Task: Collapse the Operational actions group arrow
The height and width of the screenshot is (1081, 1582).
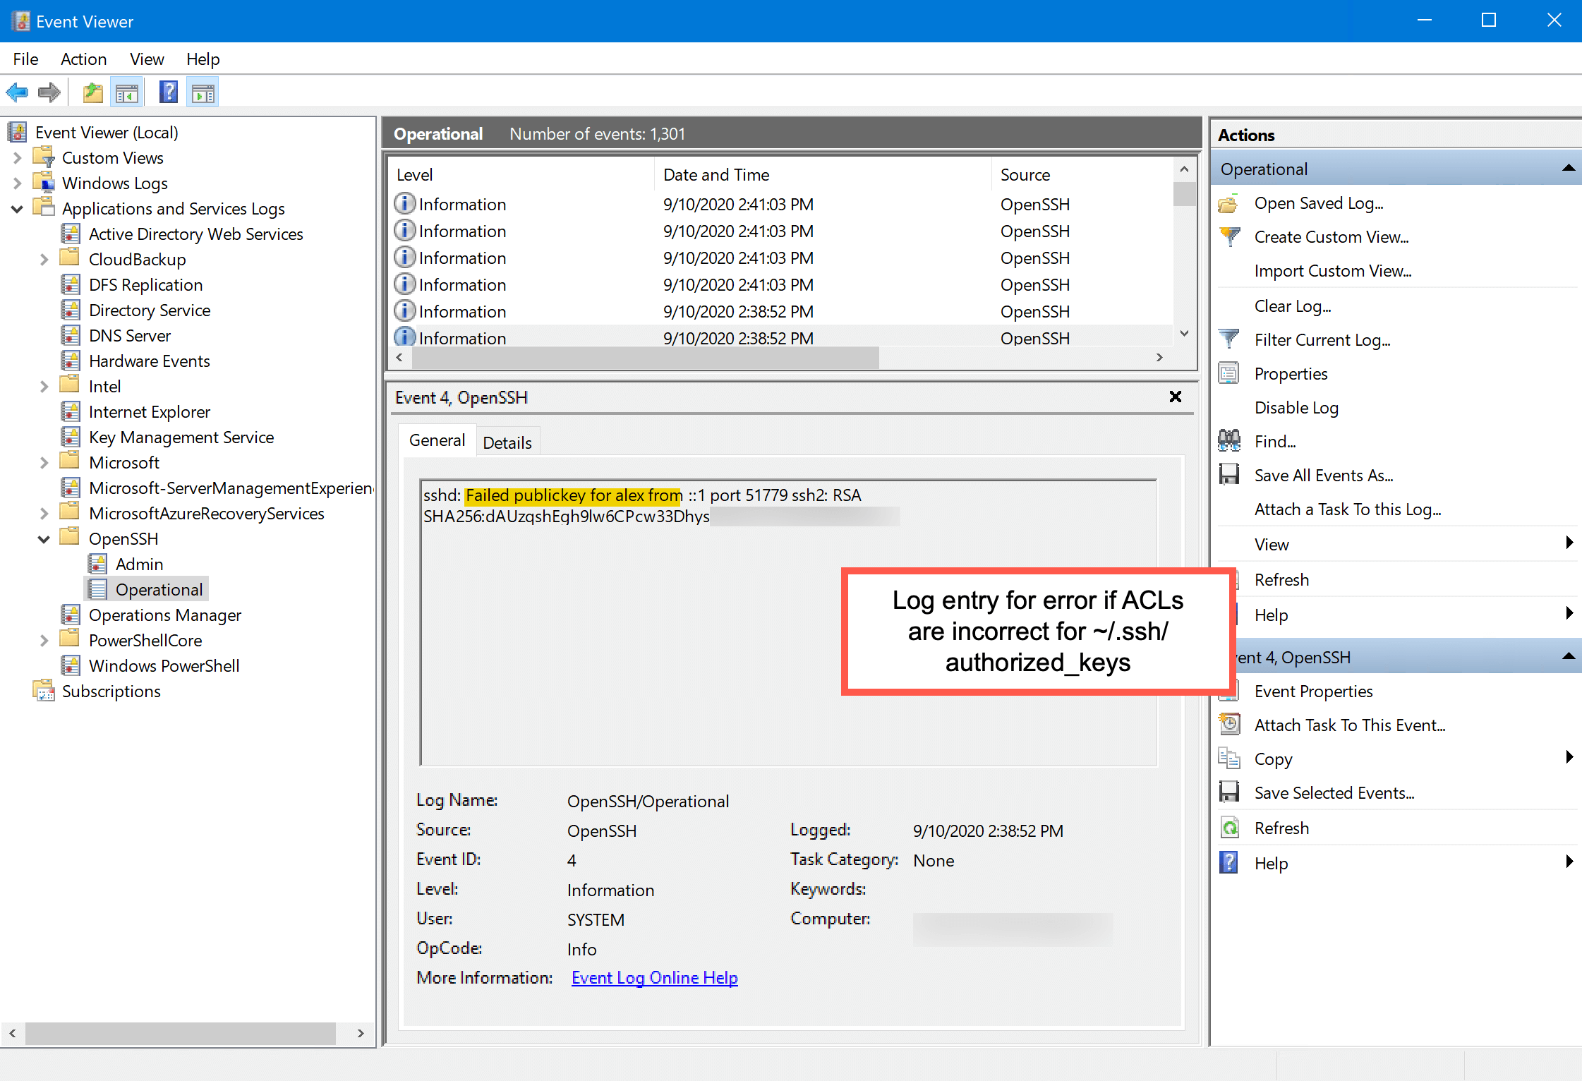Action: [1568, 167]
